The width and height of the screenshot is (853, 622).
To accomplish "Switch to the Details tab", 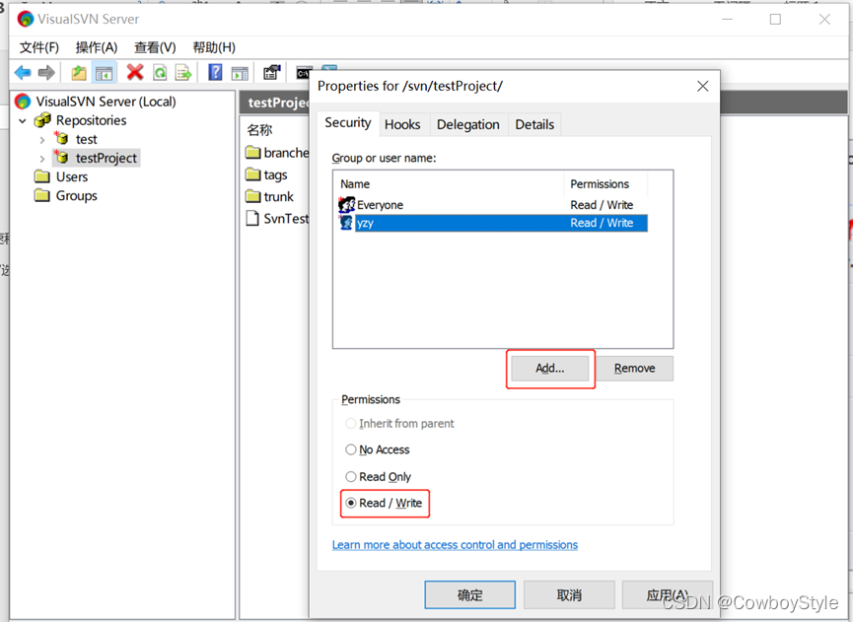I will click(x=534, y=124).
